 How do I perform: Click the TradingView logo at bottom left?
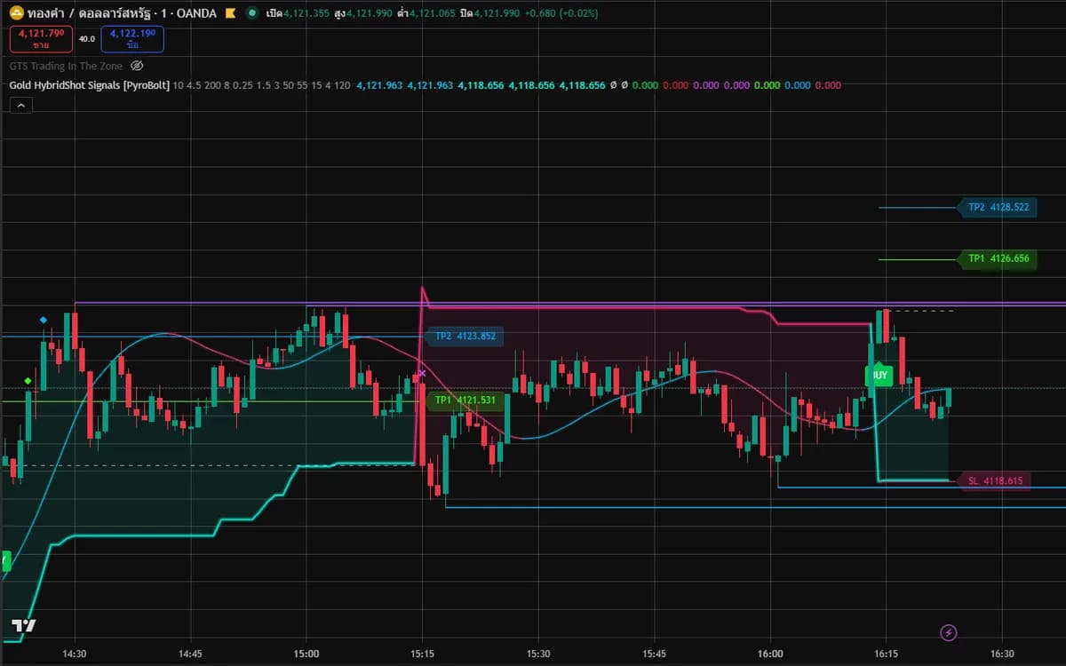coord(24,625)
